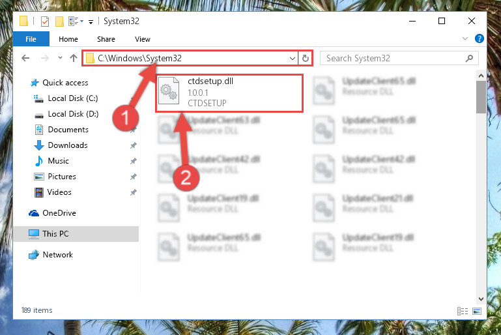Select Network in navigation pane
The height and width of the screenshot is (335, 501).
coord(57,255)
